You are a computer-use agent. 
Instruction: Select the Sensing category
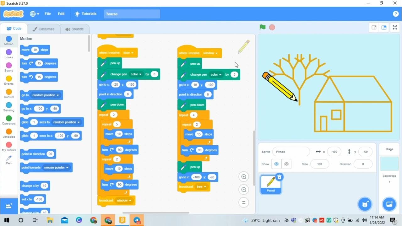(x=9, y=106)
